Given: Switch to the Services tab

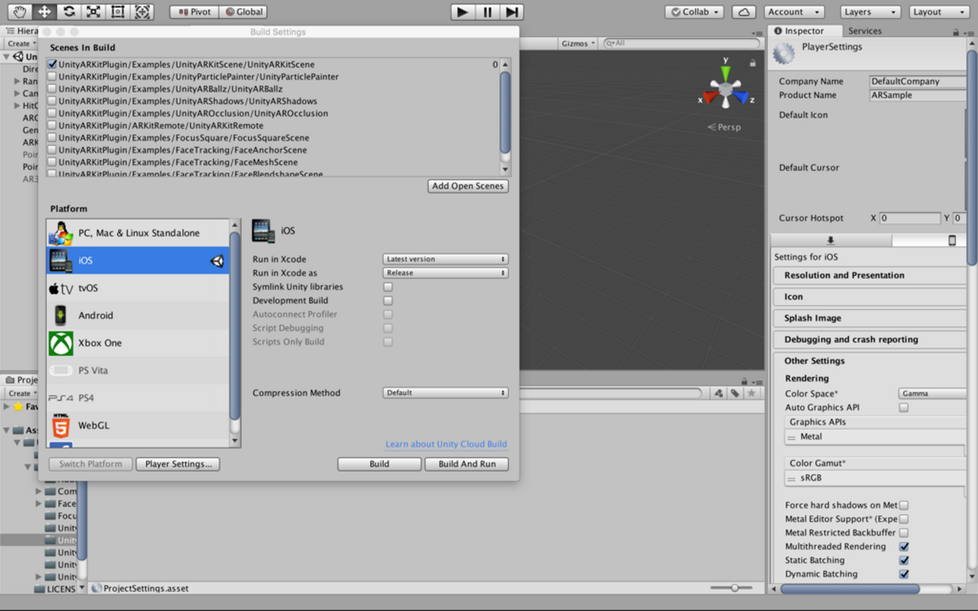Looking at the screenshot, I should point(865,31).
